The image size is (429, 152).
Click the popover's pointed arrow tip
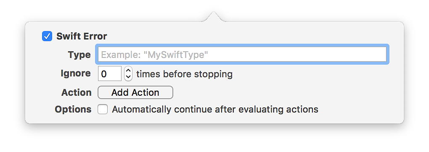pos(213,13)
